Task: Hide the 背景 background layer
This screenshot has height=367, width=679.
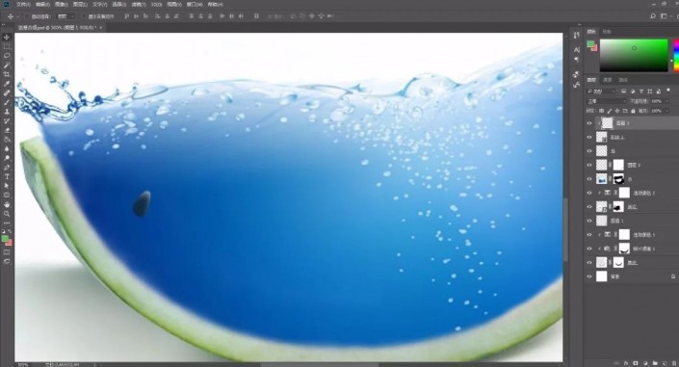Action: [588, 276]
